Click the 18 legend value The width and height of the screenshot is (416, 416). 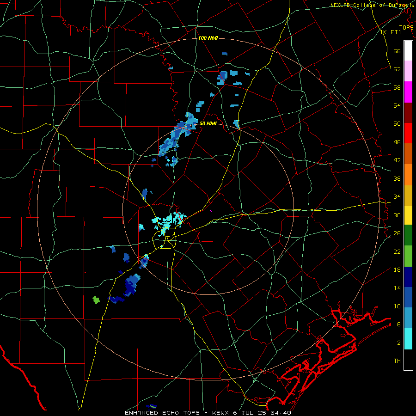397,270
